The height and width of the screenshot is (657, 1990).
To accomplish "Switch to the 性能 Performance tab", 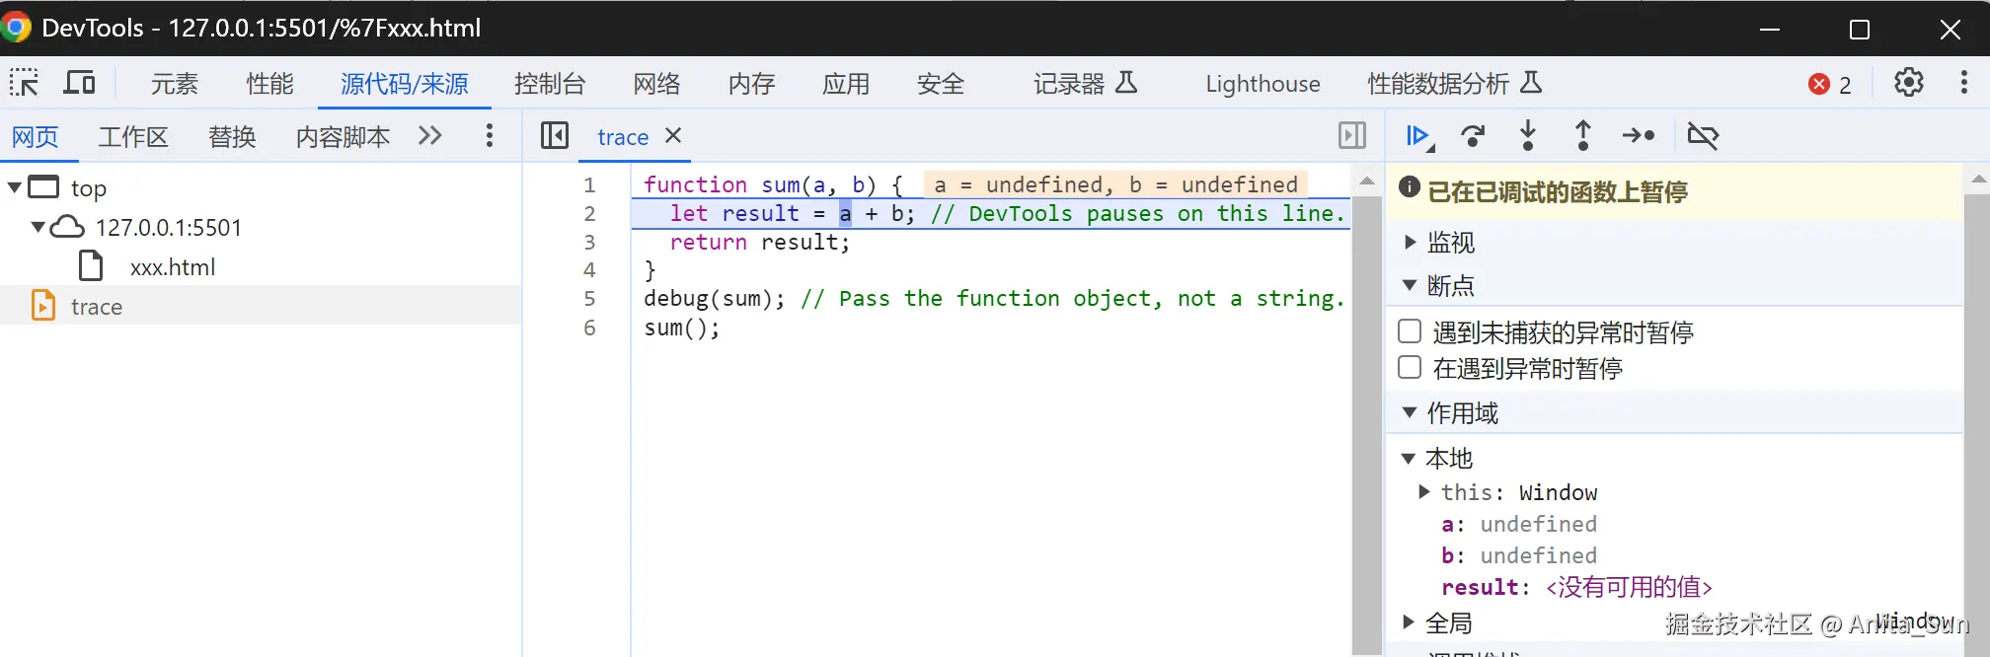I will click(x=269, y=84).
